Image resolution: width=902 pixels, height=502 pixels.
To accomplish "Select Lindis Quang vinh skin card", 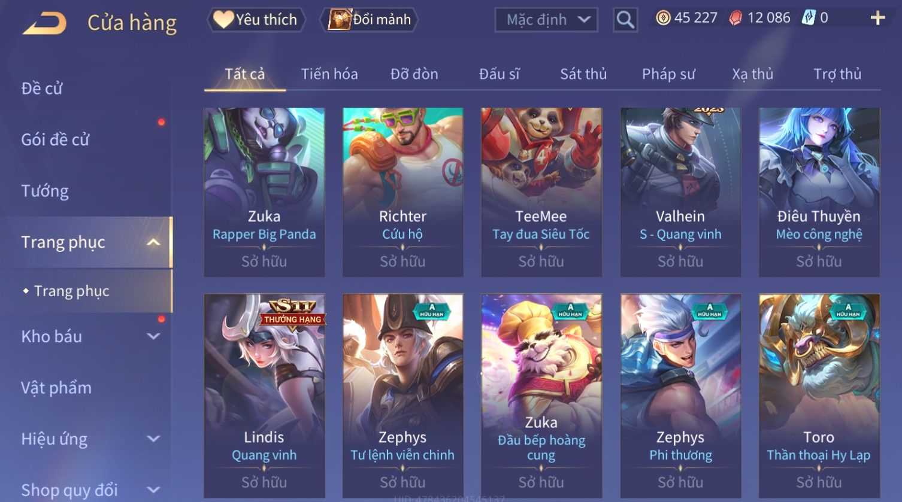I will 264,395.
